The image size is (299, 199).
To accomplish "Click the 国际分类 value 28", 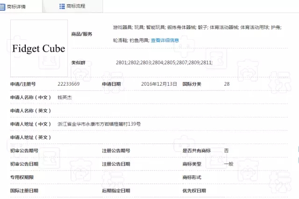I will 227,84.
